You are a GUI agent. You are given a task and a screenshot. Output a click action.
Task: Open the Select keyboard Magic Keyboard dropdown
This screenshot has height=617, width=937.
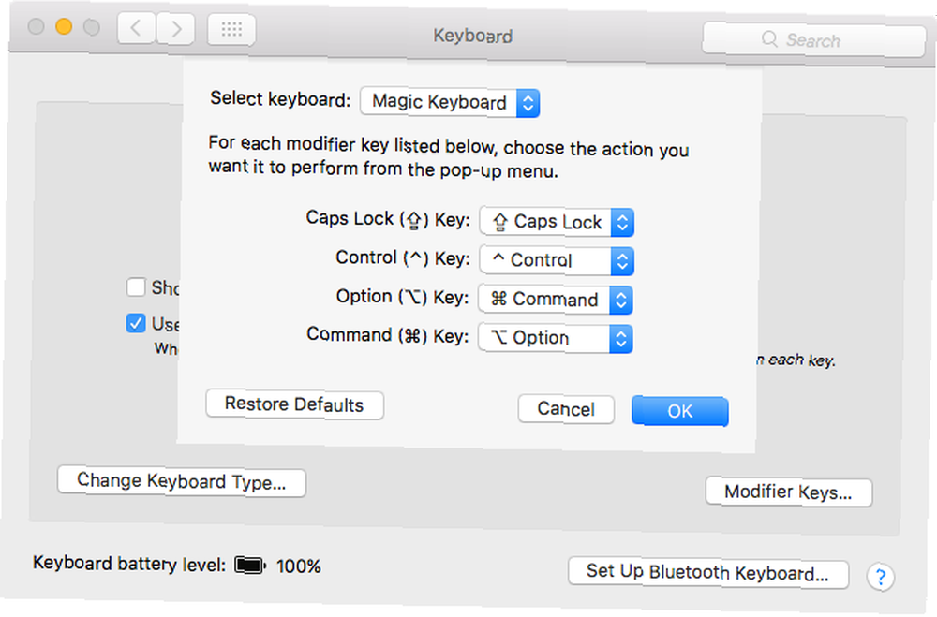click(x=450, y=102)
